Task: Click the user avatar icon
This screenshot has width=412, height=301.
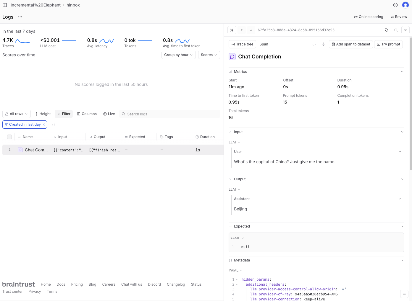Action: tap(405, 5)
